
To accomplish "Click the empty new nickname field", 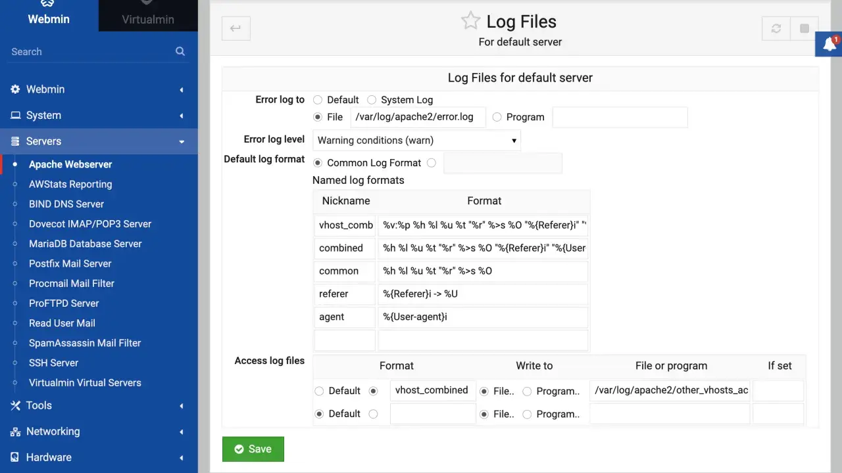I will [x=344, y=340].
